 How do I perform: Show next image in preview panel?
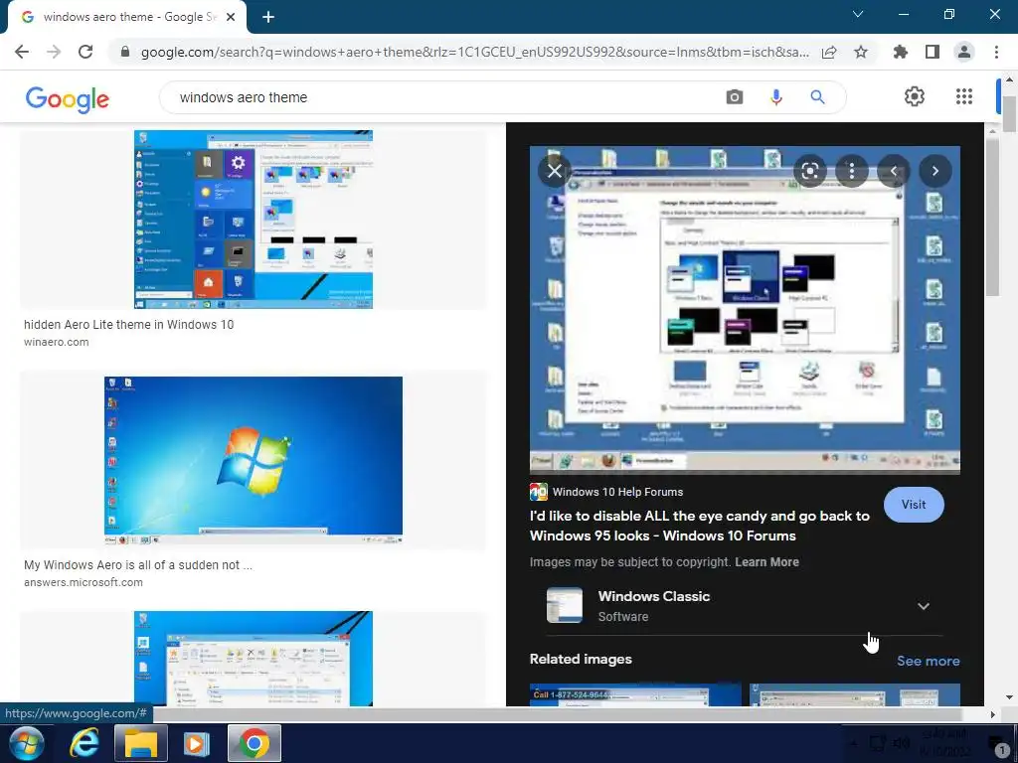coord(934,171)
